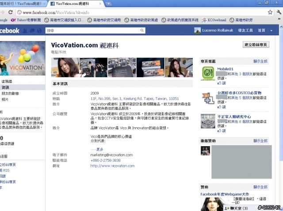Image resolution: width=283 pixels, height=211 pixels.
Task: Open the Mobile01 page icon
Action: pos(208,73)
